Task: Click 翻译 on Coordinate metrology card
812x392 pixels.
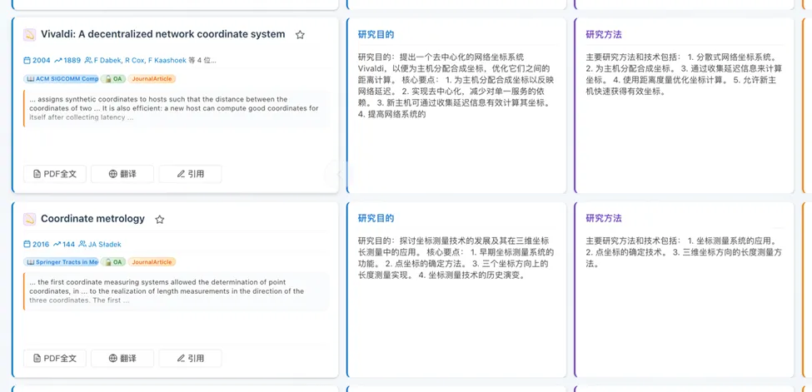Action: (122, 359)
